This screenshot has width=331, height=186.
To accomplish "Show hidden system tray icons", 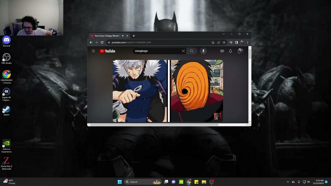I will point(288,182).
